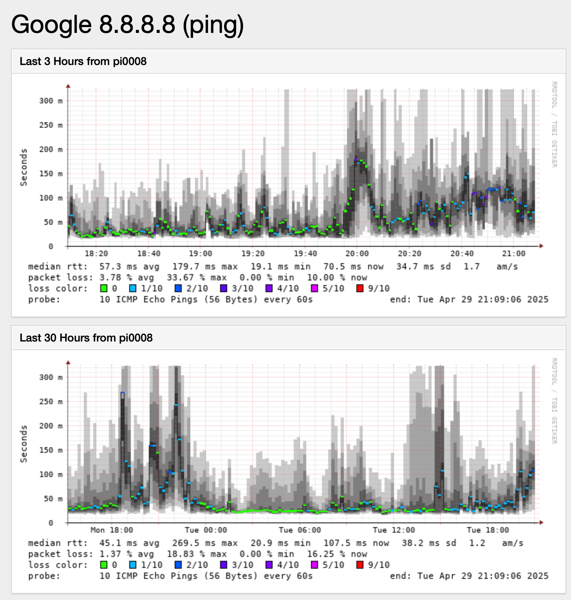Click the 21:00 time axis label
The image size is (571, 600).
tap(514, 254)
